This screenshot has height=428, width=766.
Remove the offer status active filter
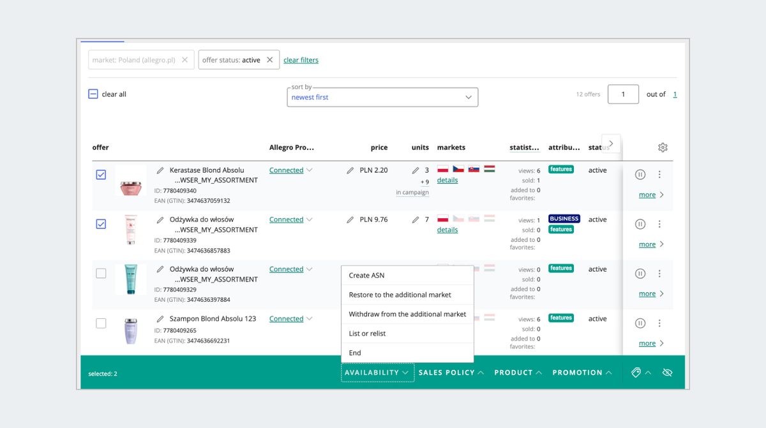pos(269,60)
